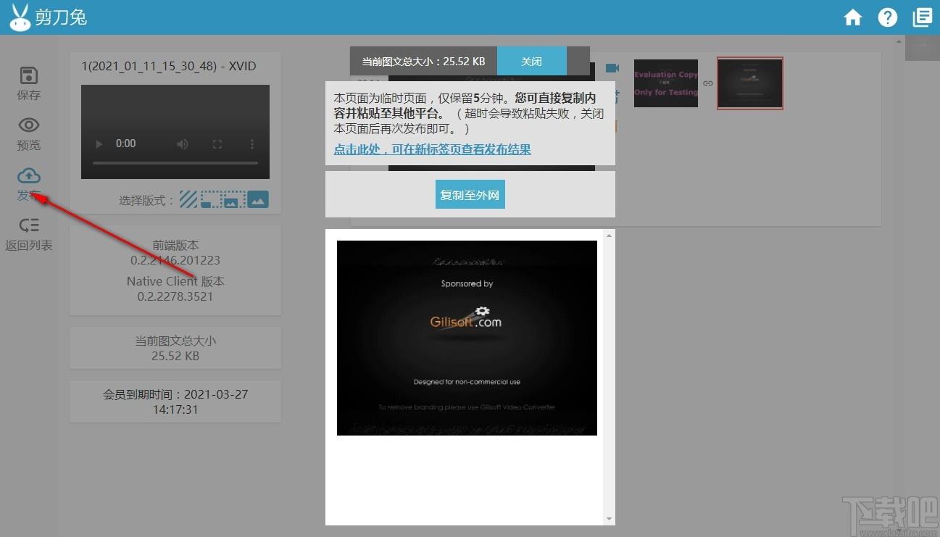Open the video player's three-dot options menu

pyautogui.click(x=252, y=144)
